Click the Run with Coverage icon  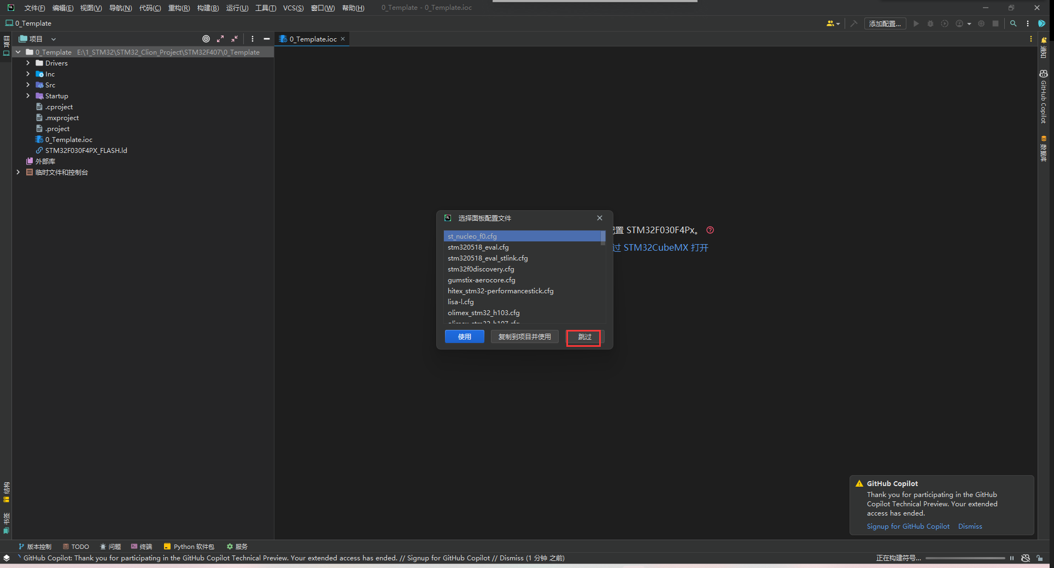(x=945, y=23)
